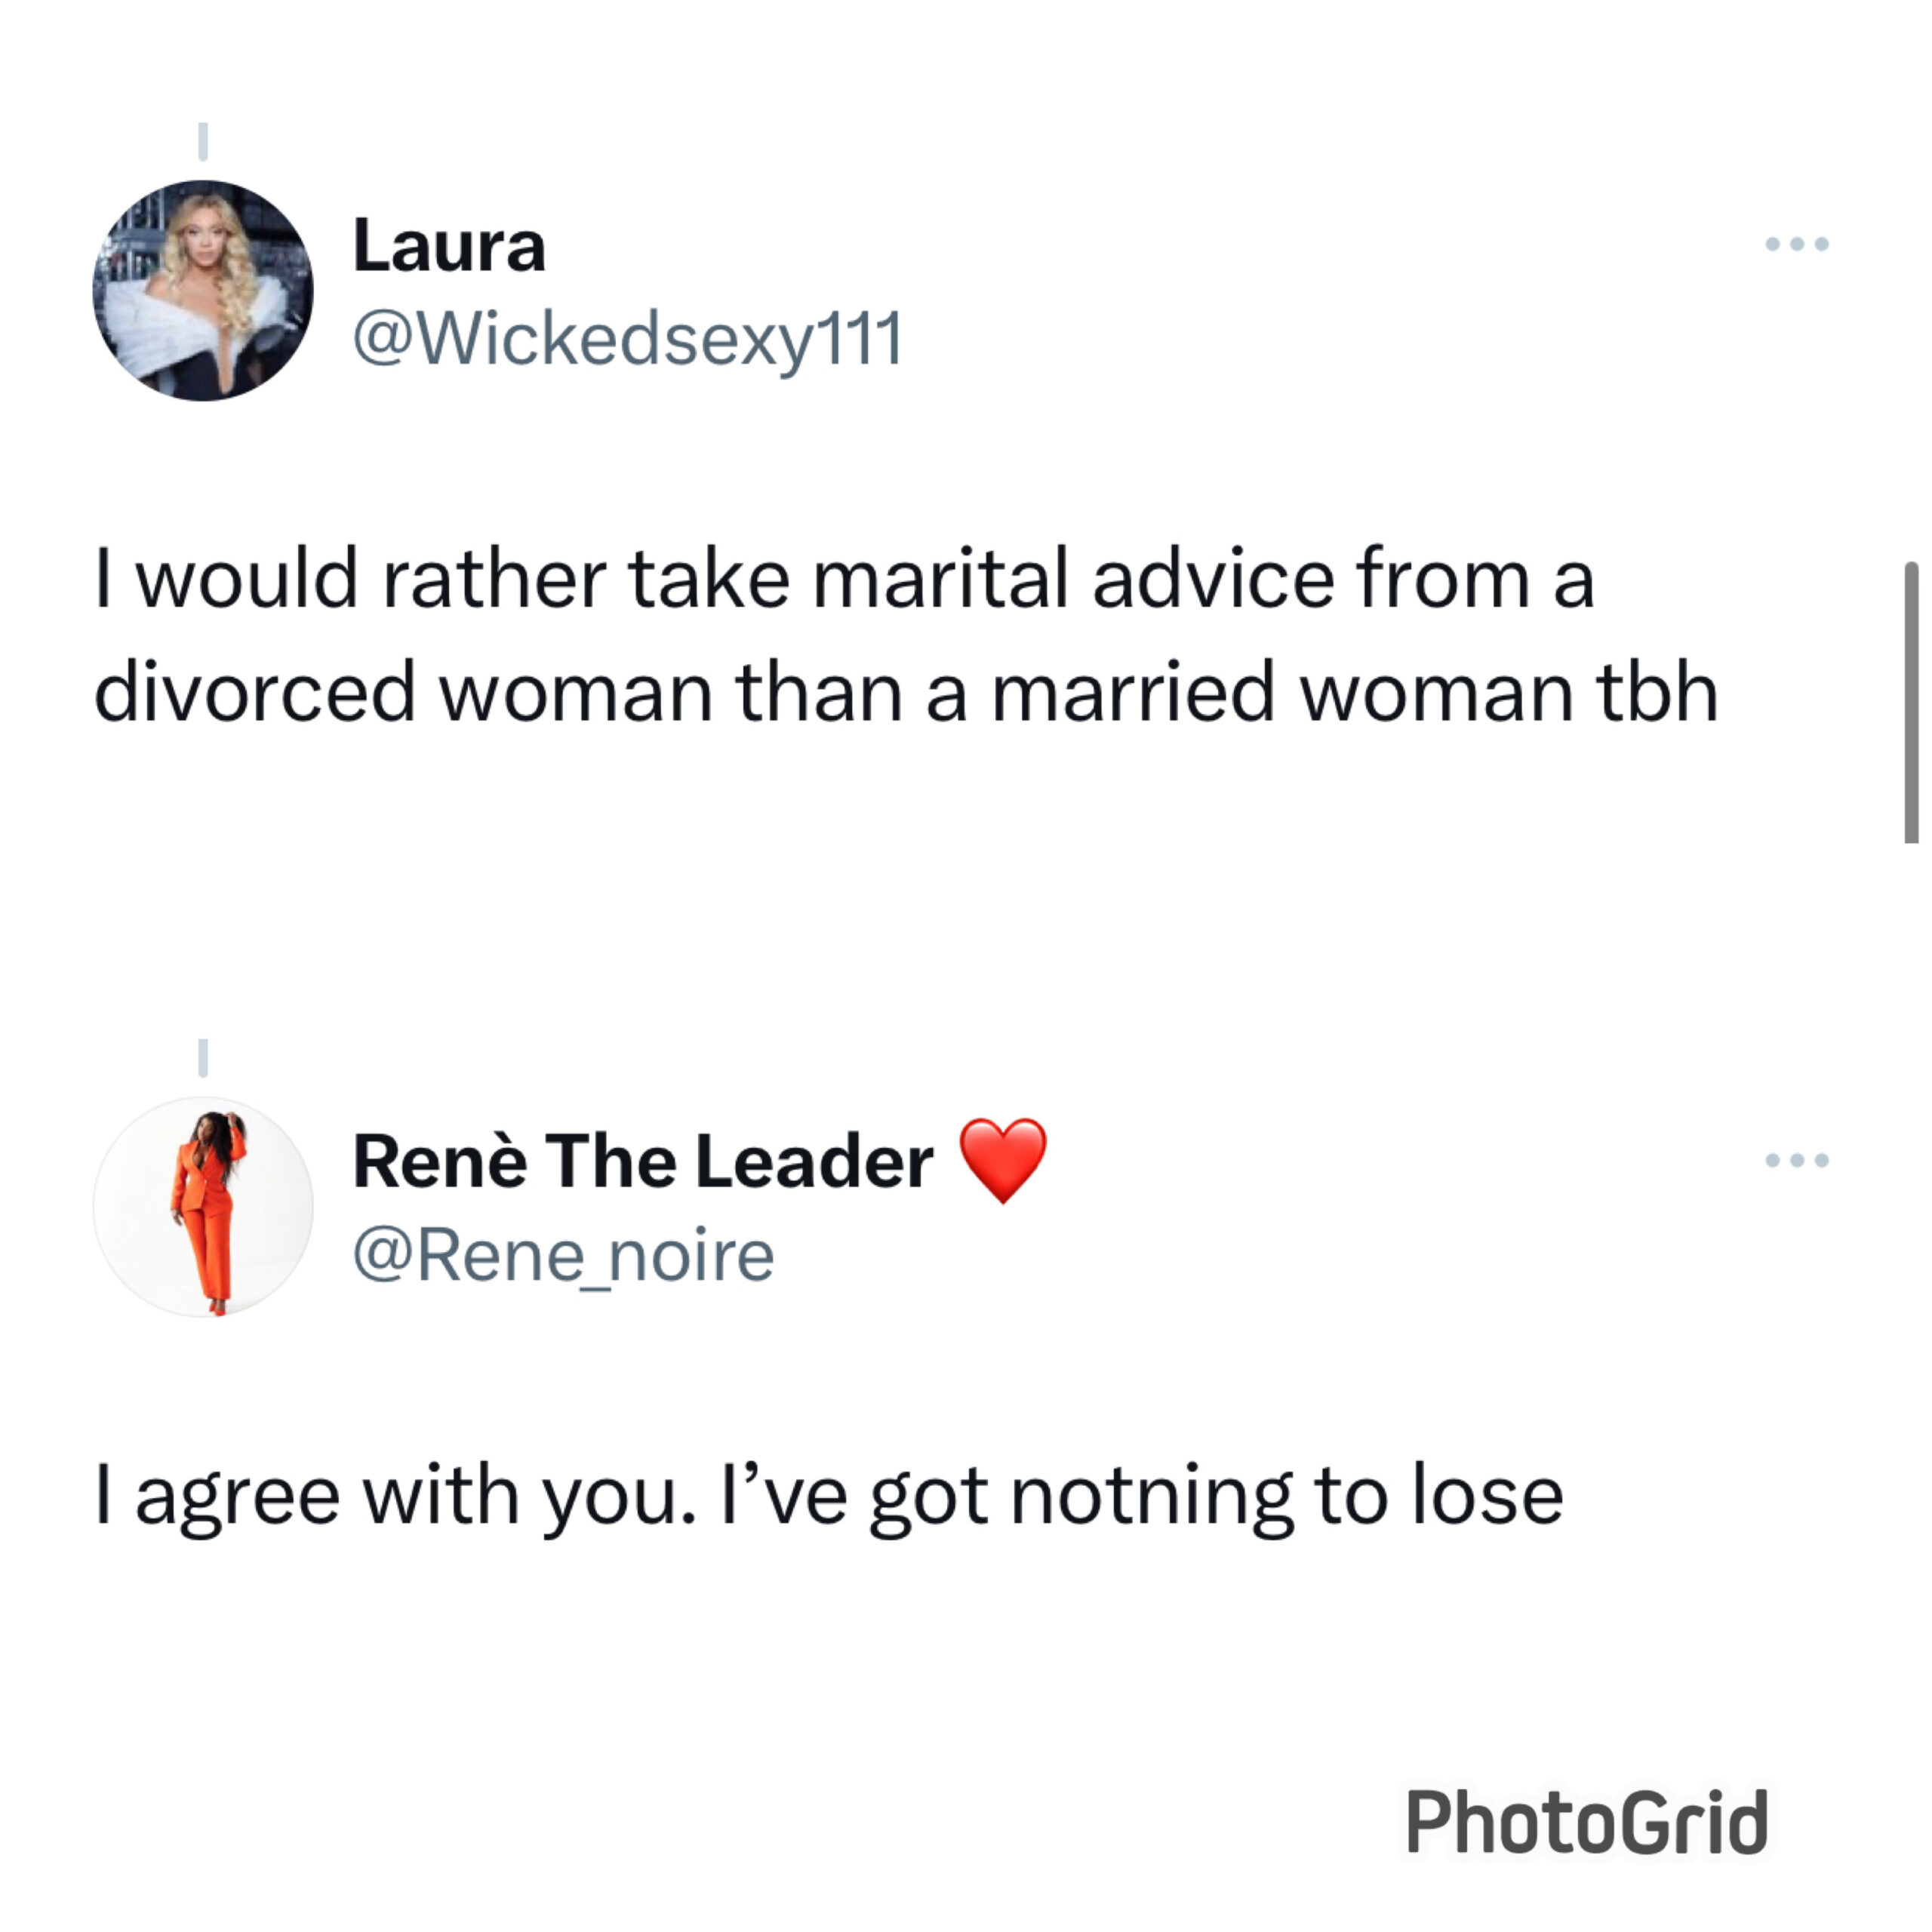
Task: Click the PhotoGrid watermark logo
Action: pos(1587,1822)
